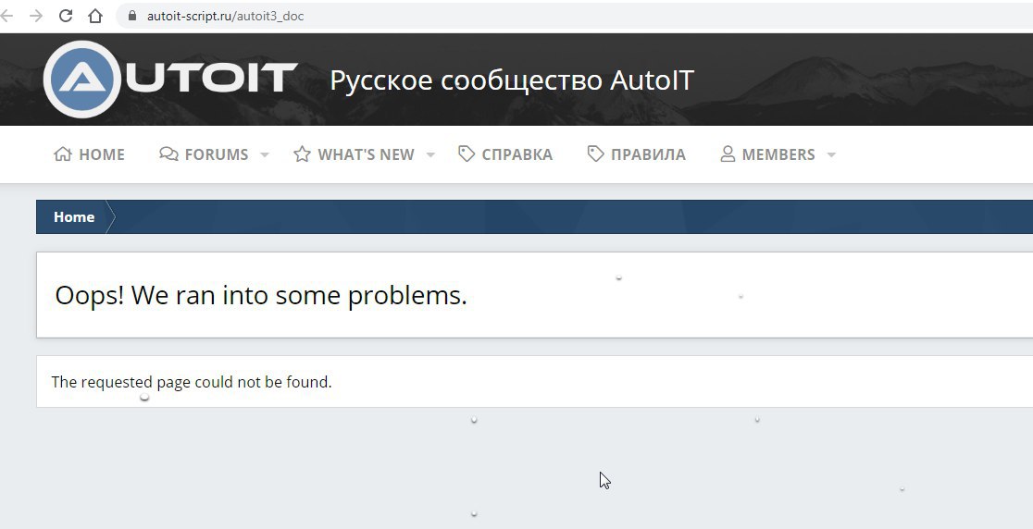The width and height of the screenshot is (1033, 529).
Task: Click the AutoIT circular logo
Action: coord(82,79)
